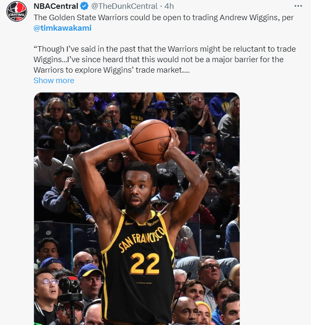Open the @timkawakami mention
The height and width of the screenshot is (325, 311).
coord(63,28)
